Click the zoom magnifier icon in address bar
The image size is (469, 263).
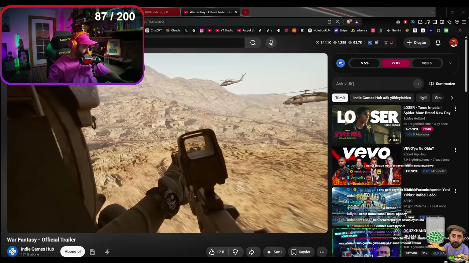click(338, 22)
